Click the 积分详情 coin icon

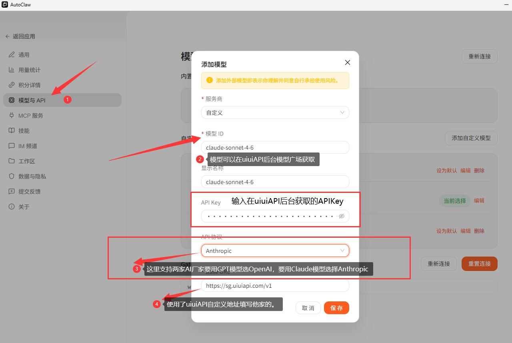[x=12, y=85]
